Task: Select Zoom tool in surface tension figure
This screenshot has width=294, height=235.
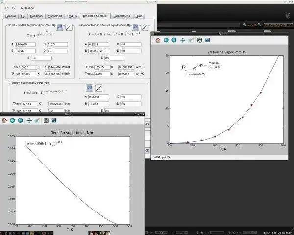Action: (37, 120)
